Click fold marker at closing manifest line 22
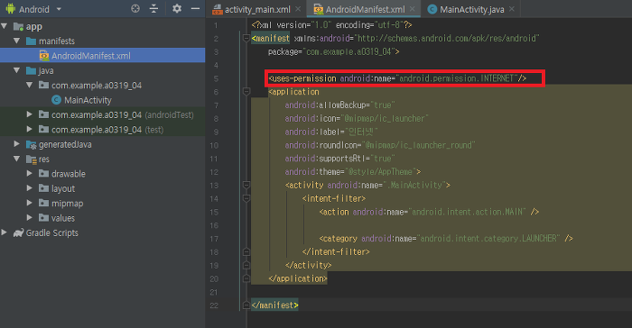632x328 pixels. [x=246, y=305]
